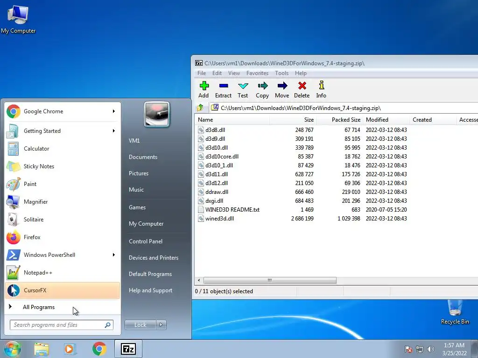Click the up-folder arrow icon in 7-Zip

tap(200, 108)
